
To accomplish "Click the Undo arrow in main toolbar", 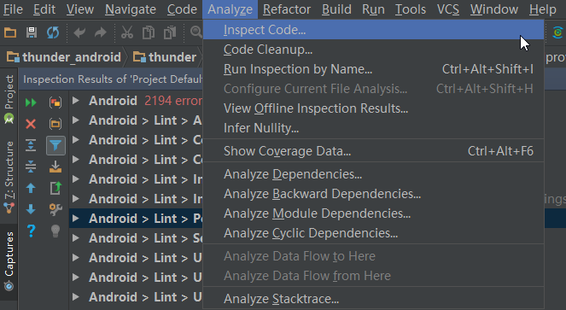I will click(79, 32).
